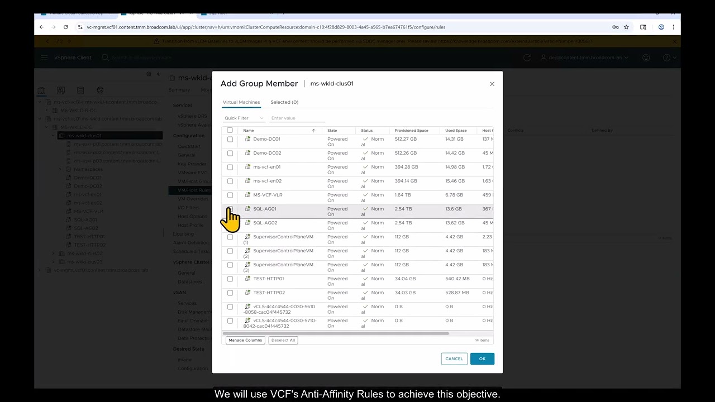Select Key Provider in Configuration menu

[x=192, y=164]
